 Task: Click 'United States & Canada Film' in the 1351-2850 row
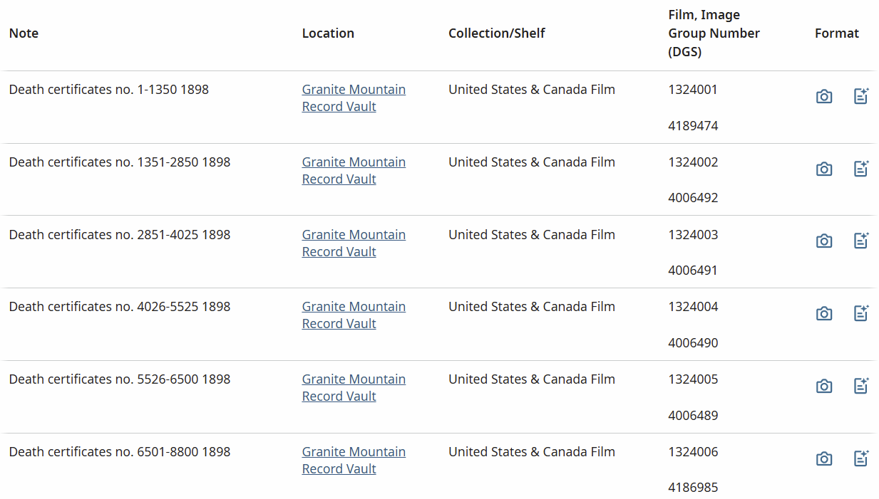[x=532, y=162]
